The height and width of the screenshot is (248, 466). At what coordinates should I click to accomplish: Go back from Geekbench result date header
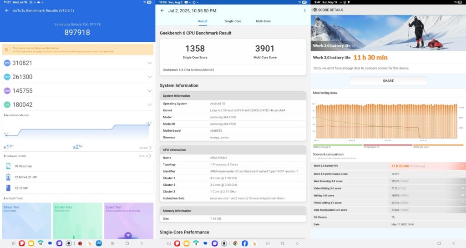click(162, 11)
